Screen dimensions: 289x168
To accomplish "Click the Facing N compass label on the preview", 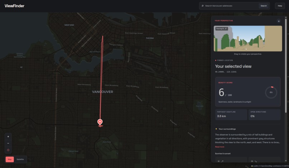I will (222, 29).
